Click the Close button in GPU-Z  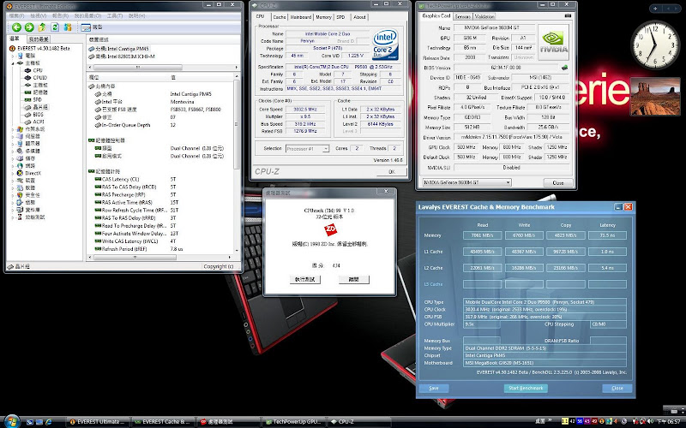(558, 182)
